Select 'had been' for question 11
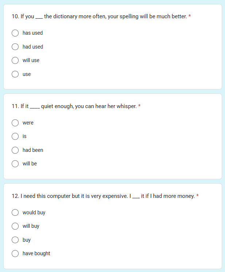Image resolution: width=225 pixels, height=272 pixels. click(x=15, y=150)
